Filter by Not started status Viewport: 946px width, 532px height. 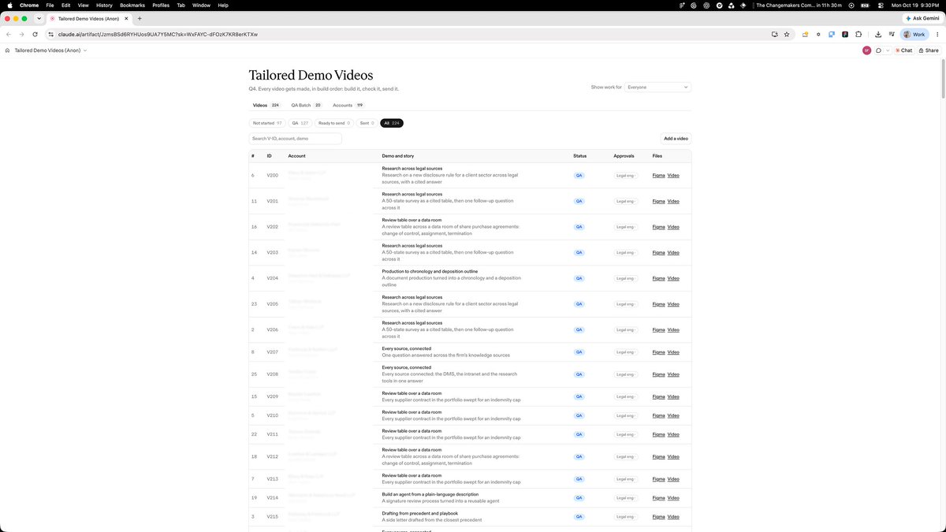(267, 123)
